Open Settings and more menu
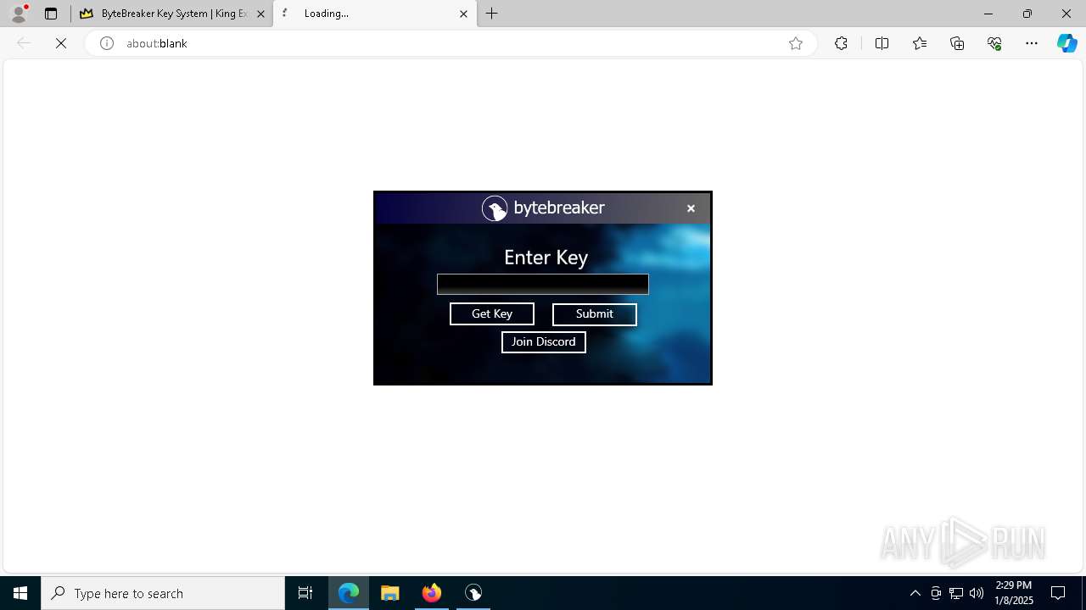 (1032, 43)
